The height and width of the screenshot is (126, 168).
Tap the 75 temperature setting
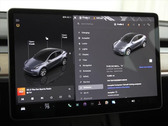tap(47, 107)
